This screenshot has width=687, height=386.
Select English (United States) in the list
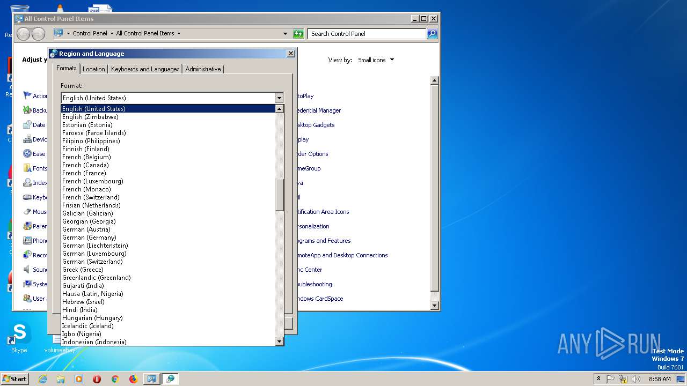pyautogui.click(x=168, y=109)
